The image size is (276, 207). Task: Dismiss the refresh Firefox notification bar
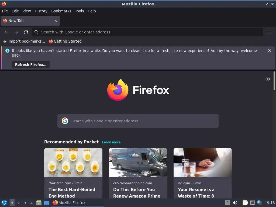(269, 51)
